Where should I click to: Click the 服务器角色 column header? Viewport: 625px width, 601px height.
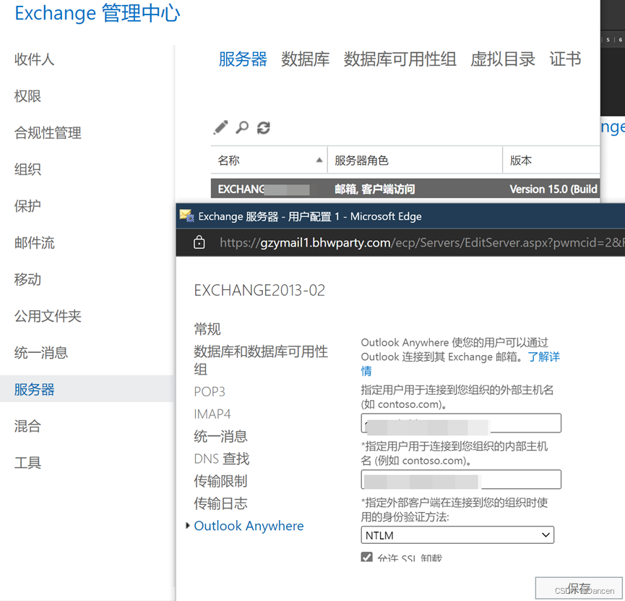pyautogui.click(x=415, y=161)
